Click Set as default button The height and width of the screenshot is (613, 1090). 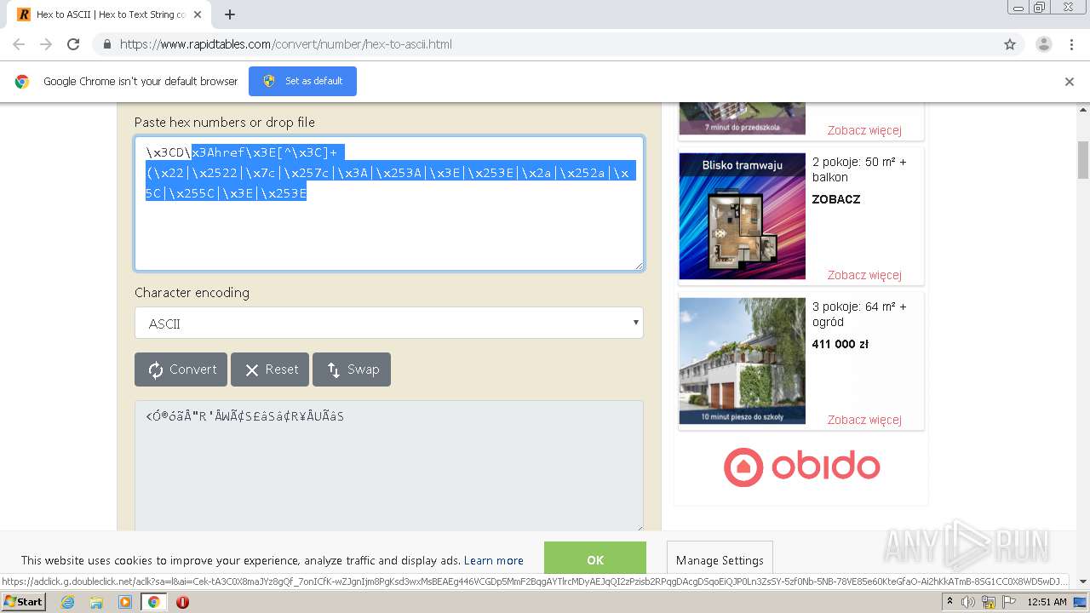(302, 81)
